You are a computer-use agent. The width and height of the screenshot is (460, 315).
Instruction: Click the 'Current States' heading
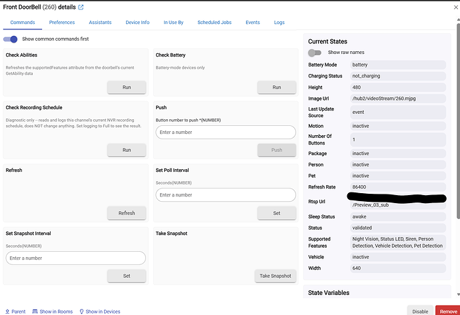[328, 41]
